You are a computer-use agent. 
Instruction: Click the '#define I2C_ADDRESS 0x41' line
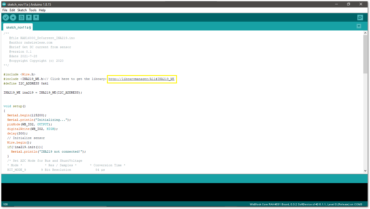pyautogui.click(x=26, y=83)
